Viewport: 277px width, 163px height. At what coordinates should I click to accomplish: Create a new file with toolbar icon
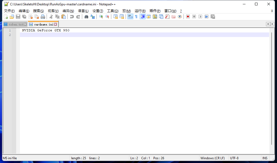click(x=6, y=17)
